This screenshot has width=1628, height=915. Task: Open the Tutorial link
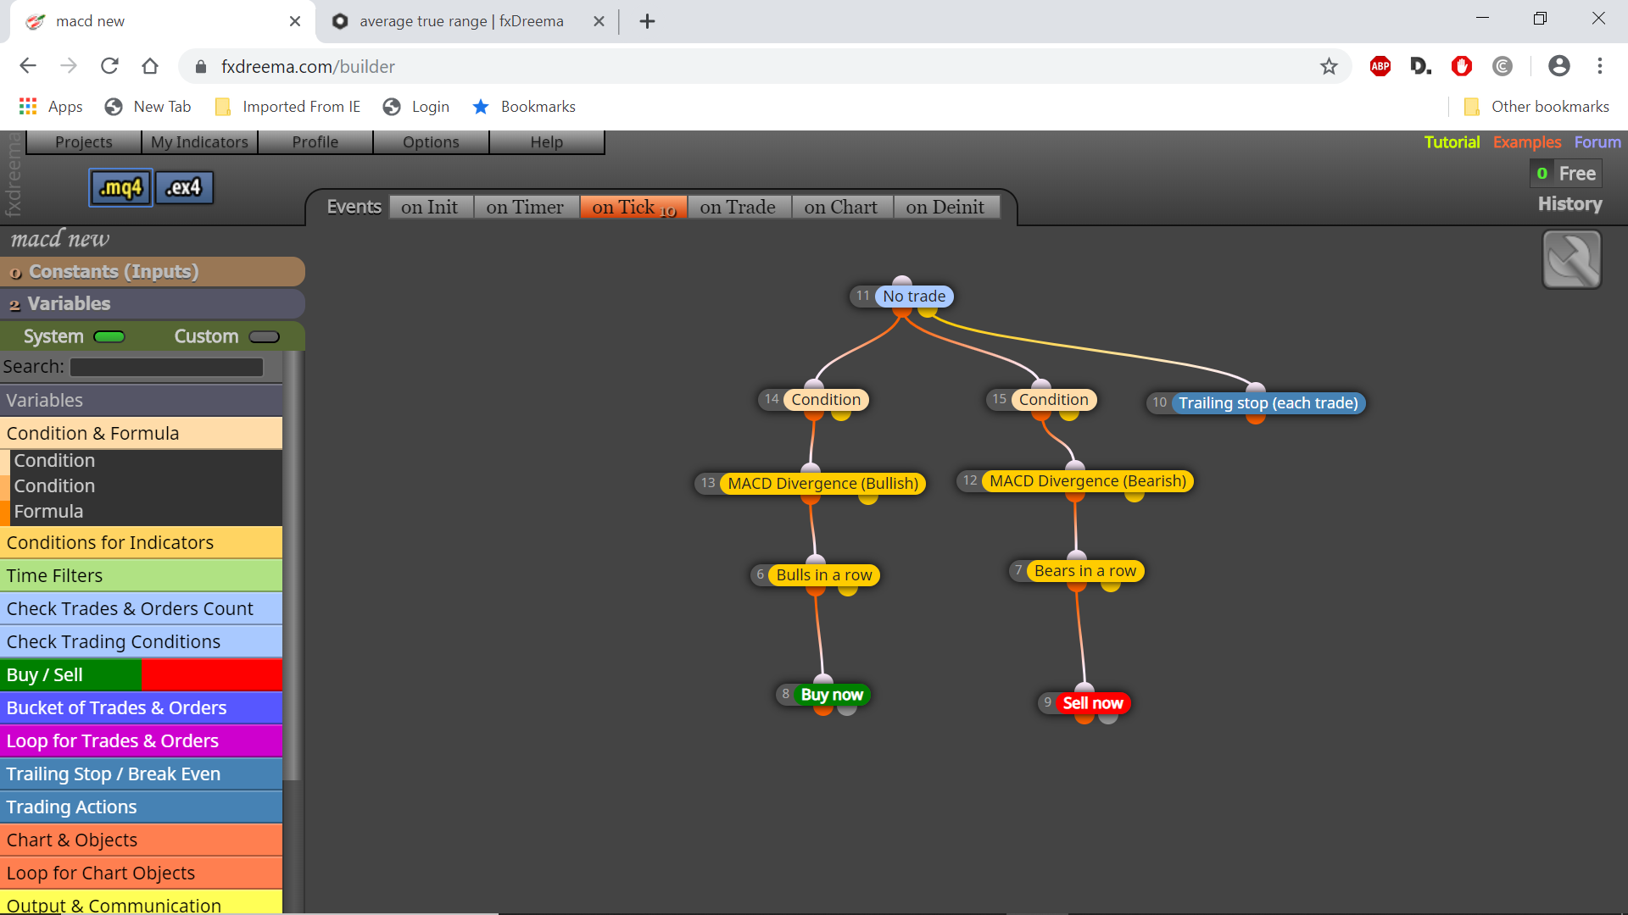click(1452, 141)
